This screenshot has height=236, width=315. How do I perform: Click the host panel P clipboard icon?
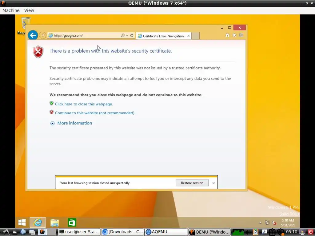(255, 232)
